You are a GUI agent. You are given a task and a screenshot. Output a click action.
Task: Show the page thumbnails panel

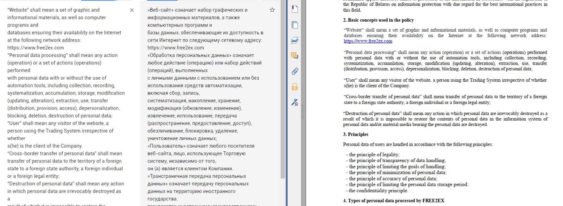pos(294,25)
